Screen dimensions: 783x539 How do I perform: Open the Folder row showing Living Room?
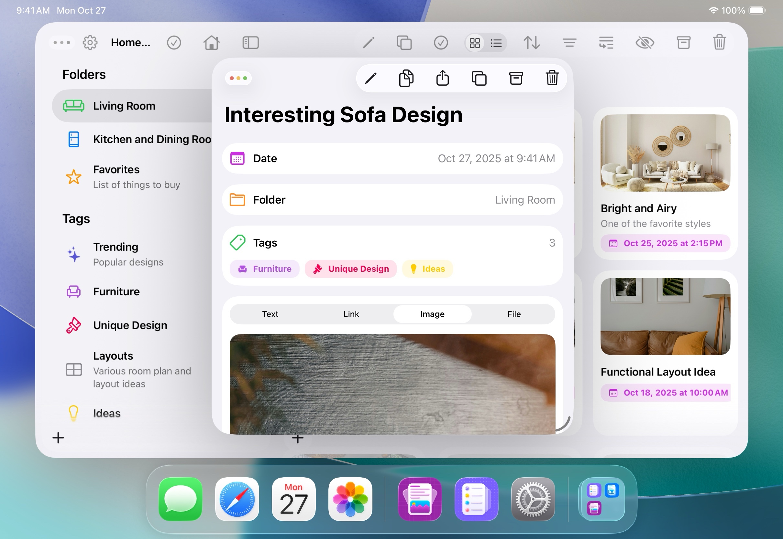click(392, 200)
